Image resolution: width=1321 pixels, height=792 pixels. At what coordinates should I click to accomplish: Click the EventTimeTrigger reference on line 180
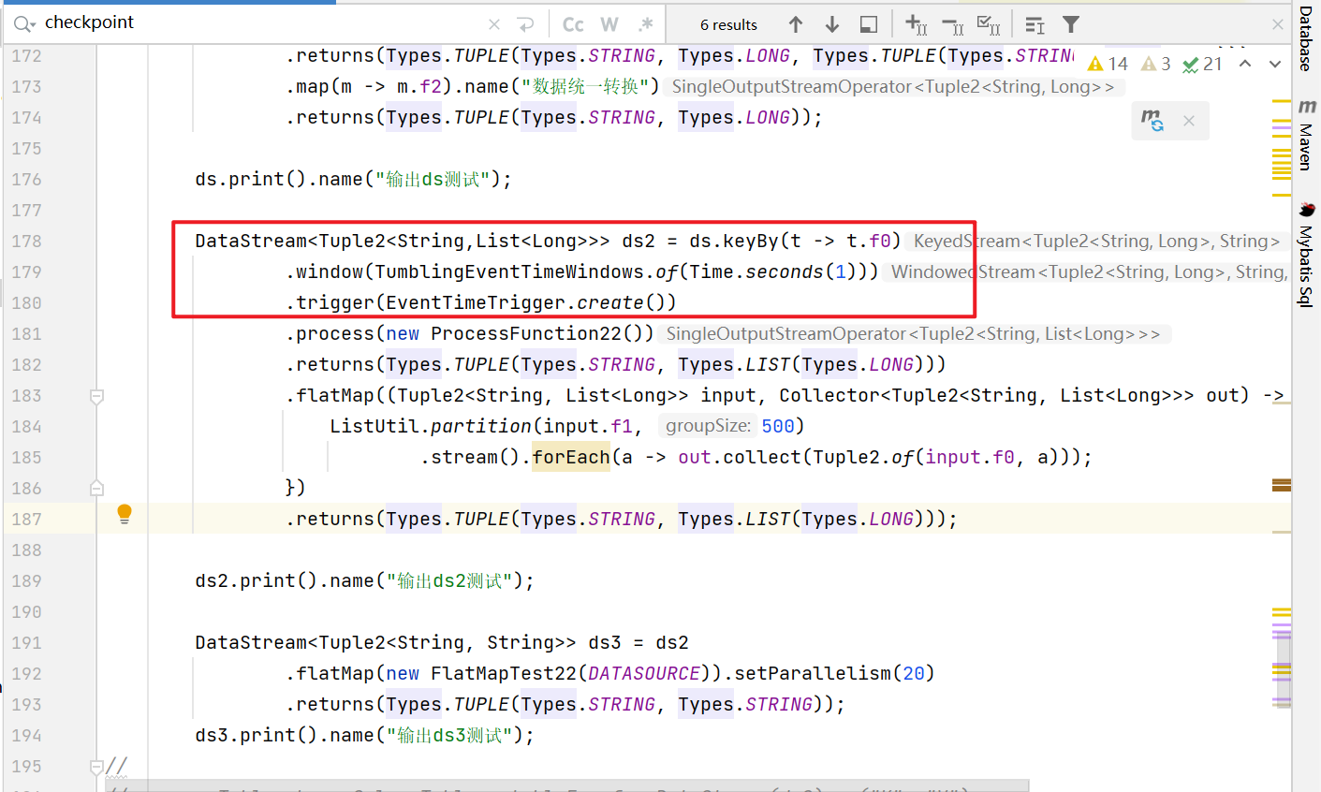476,302
